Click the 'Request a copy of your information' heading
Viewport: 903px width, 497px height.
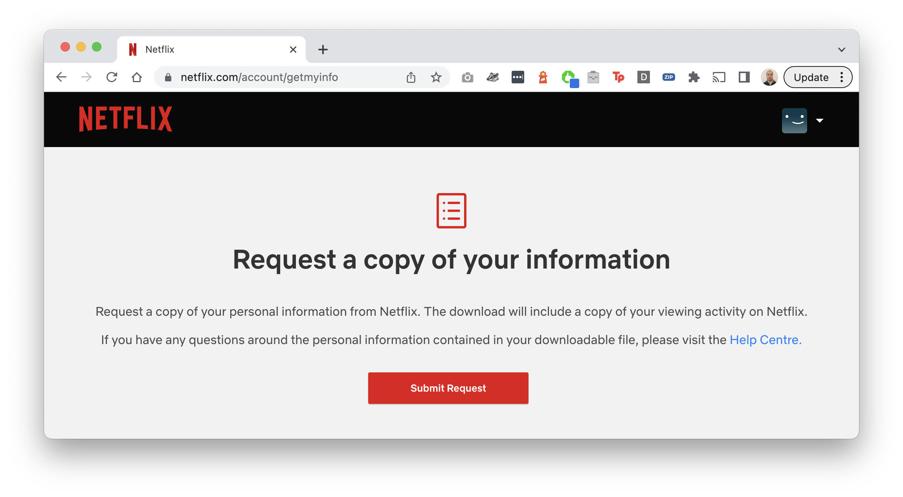point(451,260)
